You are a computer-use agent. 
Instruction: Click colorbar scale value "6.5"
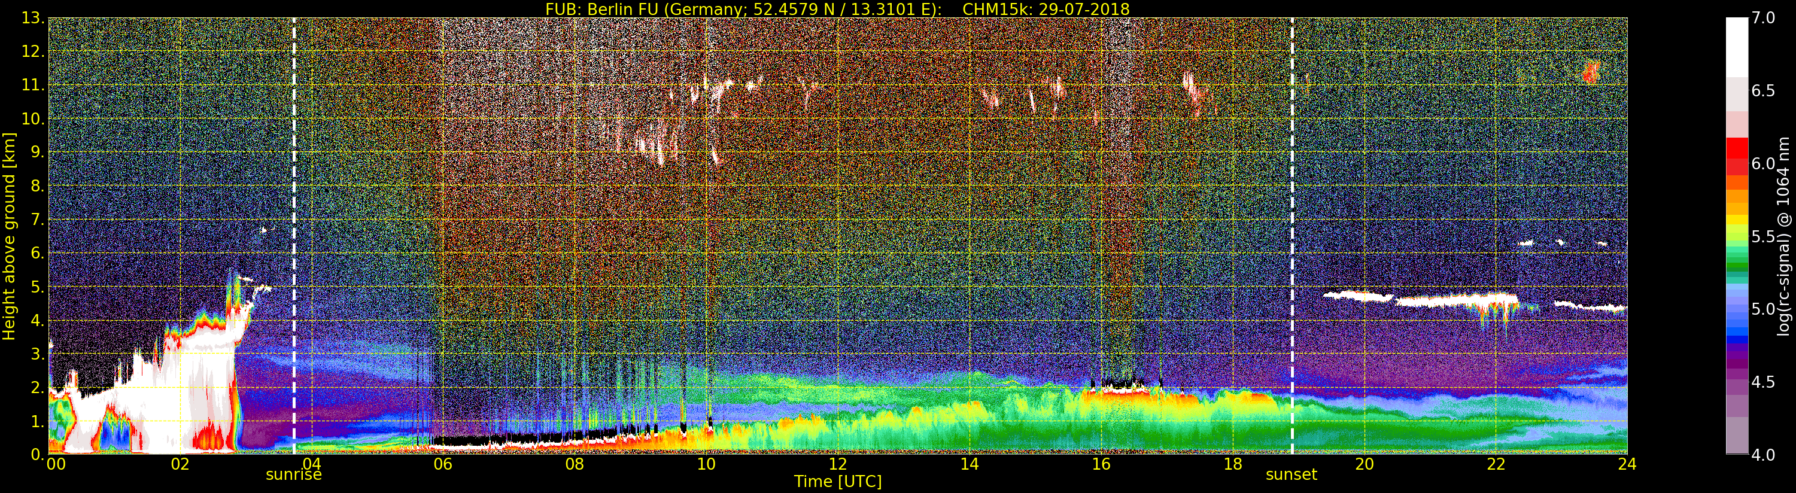coord(1763,91)
